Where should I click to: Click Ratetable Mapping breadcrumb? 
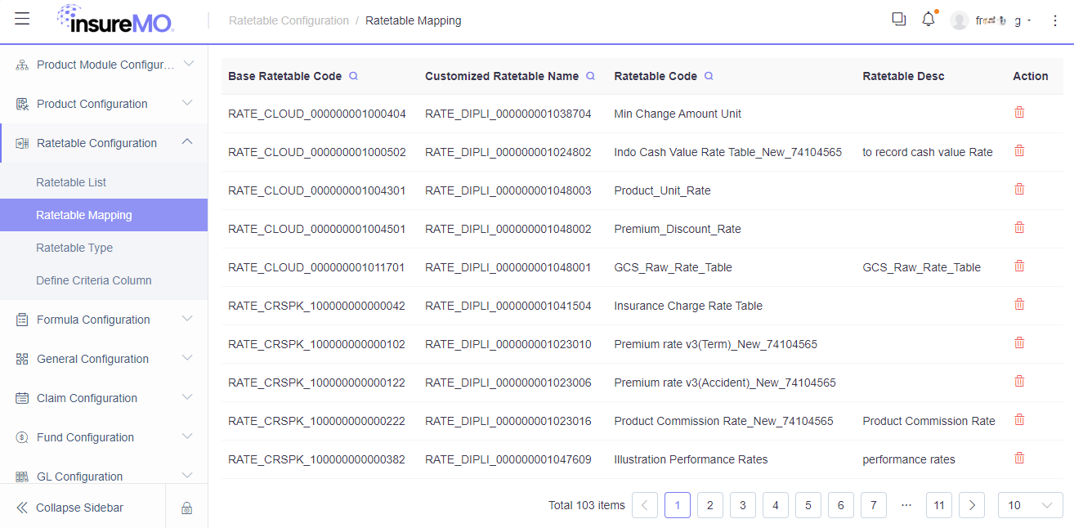413,20
